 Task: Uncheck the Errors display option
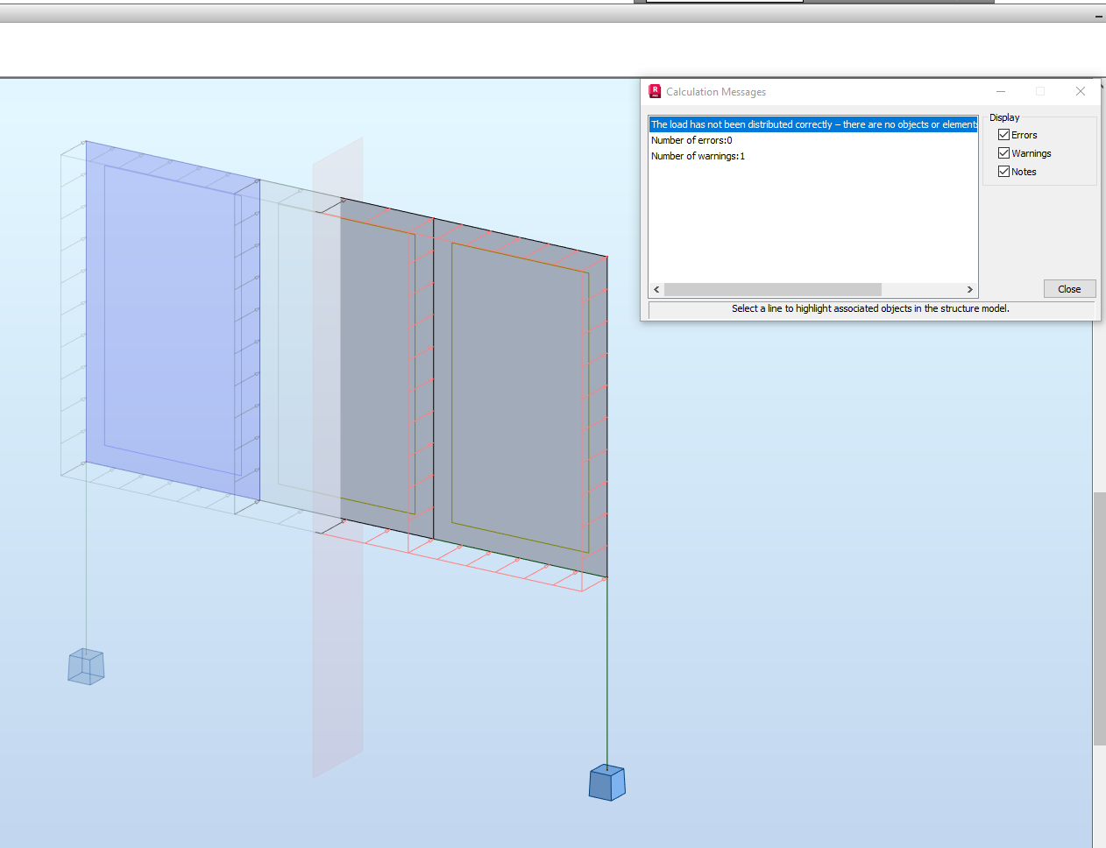click(x=1003, y=134)
